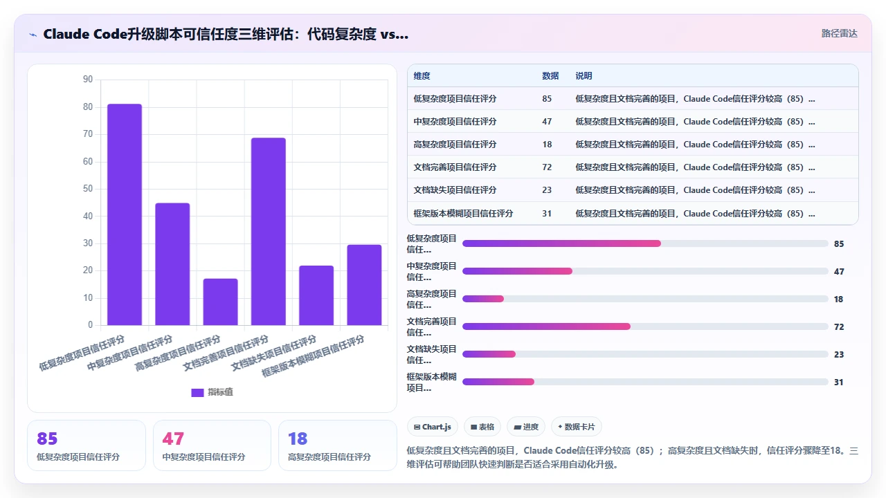This screenshot has height=498, width=886.
Task: Open the stat card showing 18 in blue
Action: click(338, 445)
